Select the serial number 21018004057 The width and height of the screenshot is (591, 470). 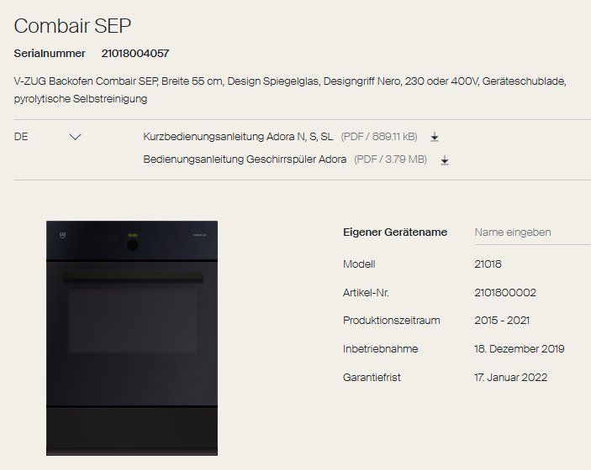pos(135,54)
